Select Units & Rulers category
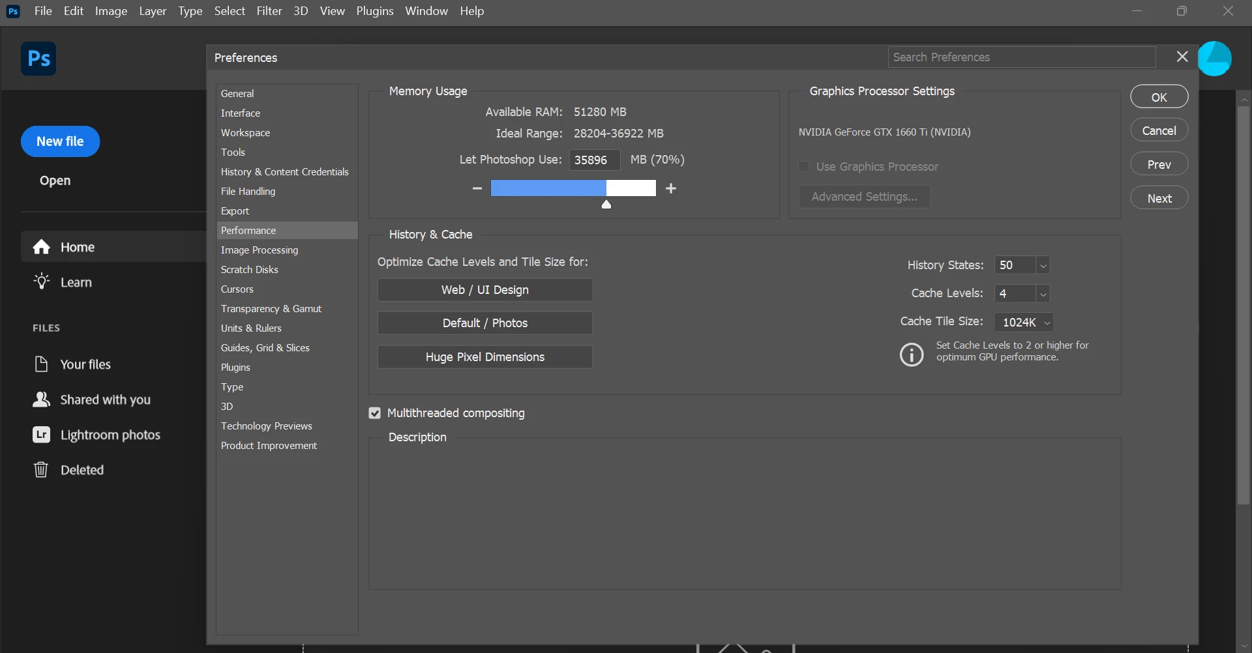This screenshot has height=653, width=1252. pyautogui.click(x=287, y=328)
